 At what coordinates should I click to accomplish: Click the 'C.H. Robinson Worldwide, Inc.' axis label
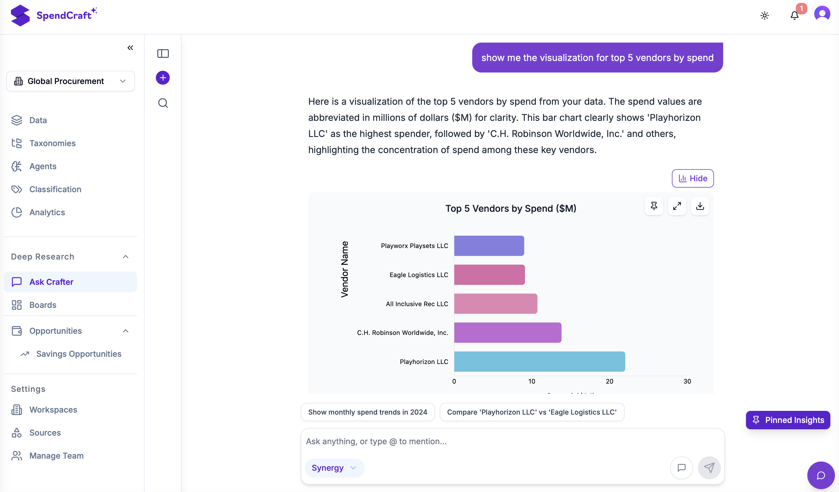pos(403,332)
